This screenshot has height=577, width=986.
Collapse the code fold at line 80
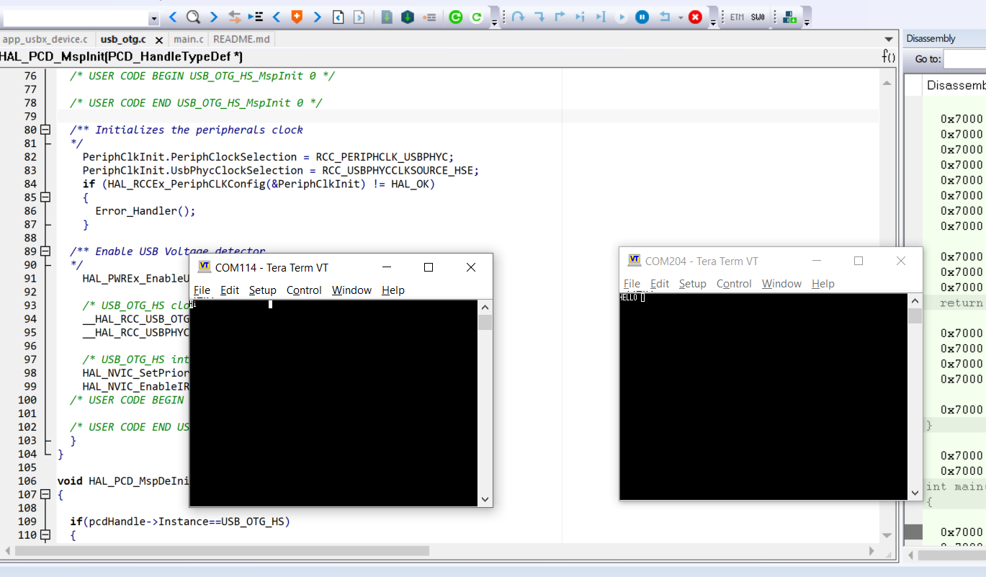pyautogui.click(x=45, y=130)
